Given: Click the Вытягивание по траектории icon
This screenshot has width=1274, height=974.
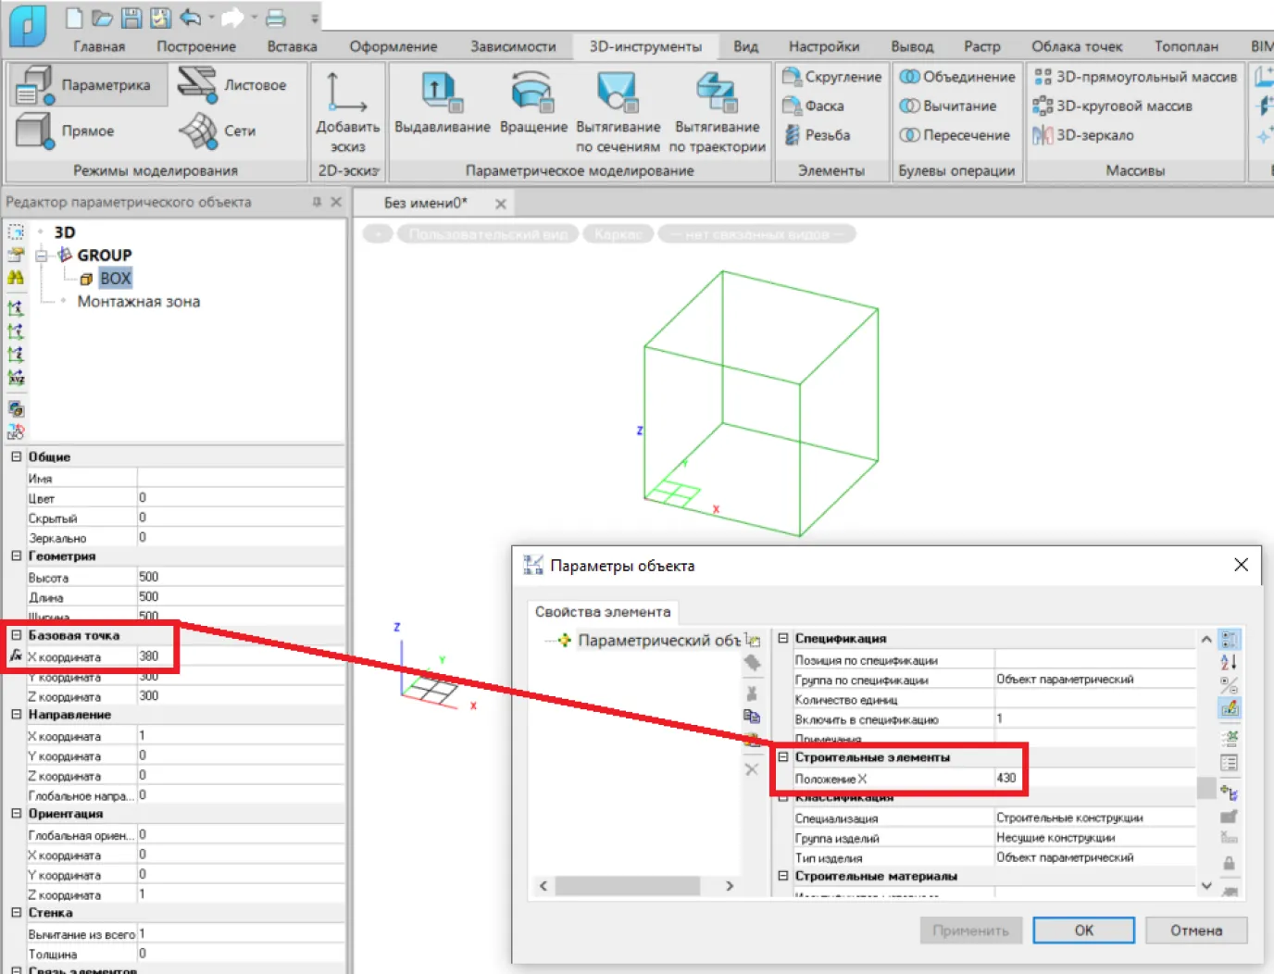Looking at the screenshot, I should (716, 93).
